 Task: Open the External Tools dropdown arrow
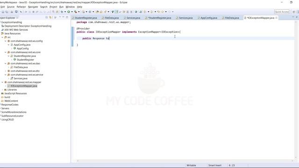coord(79,12)
